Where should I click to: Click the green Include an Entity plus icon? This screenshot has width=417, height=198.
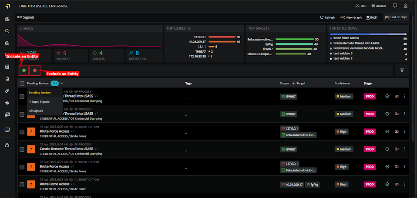click(x=24, y=70)
